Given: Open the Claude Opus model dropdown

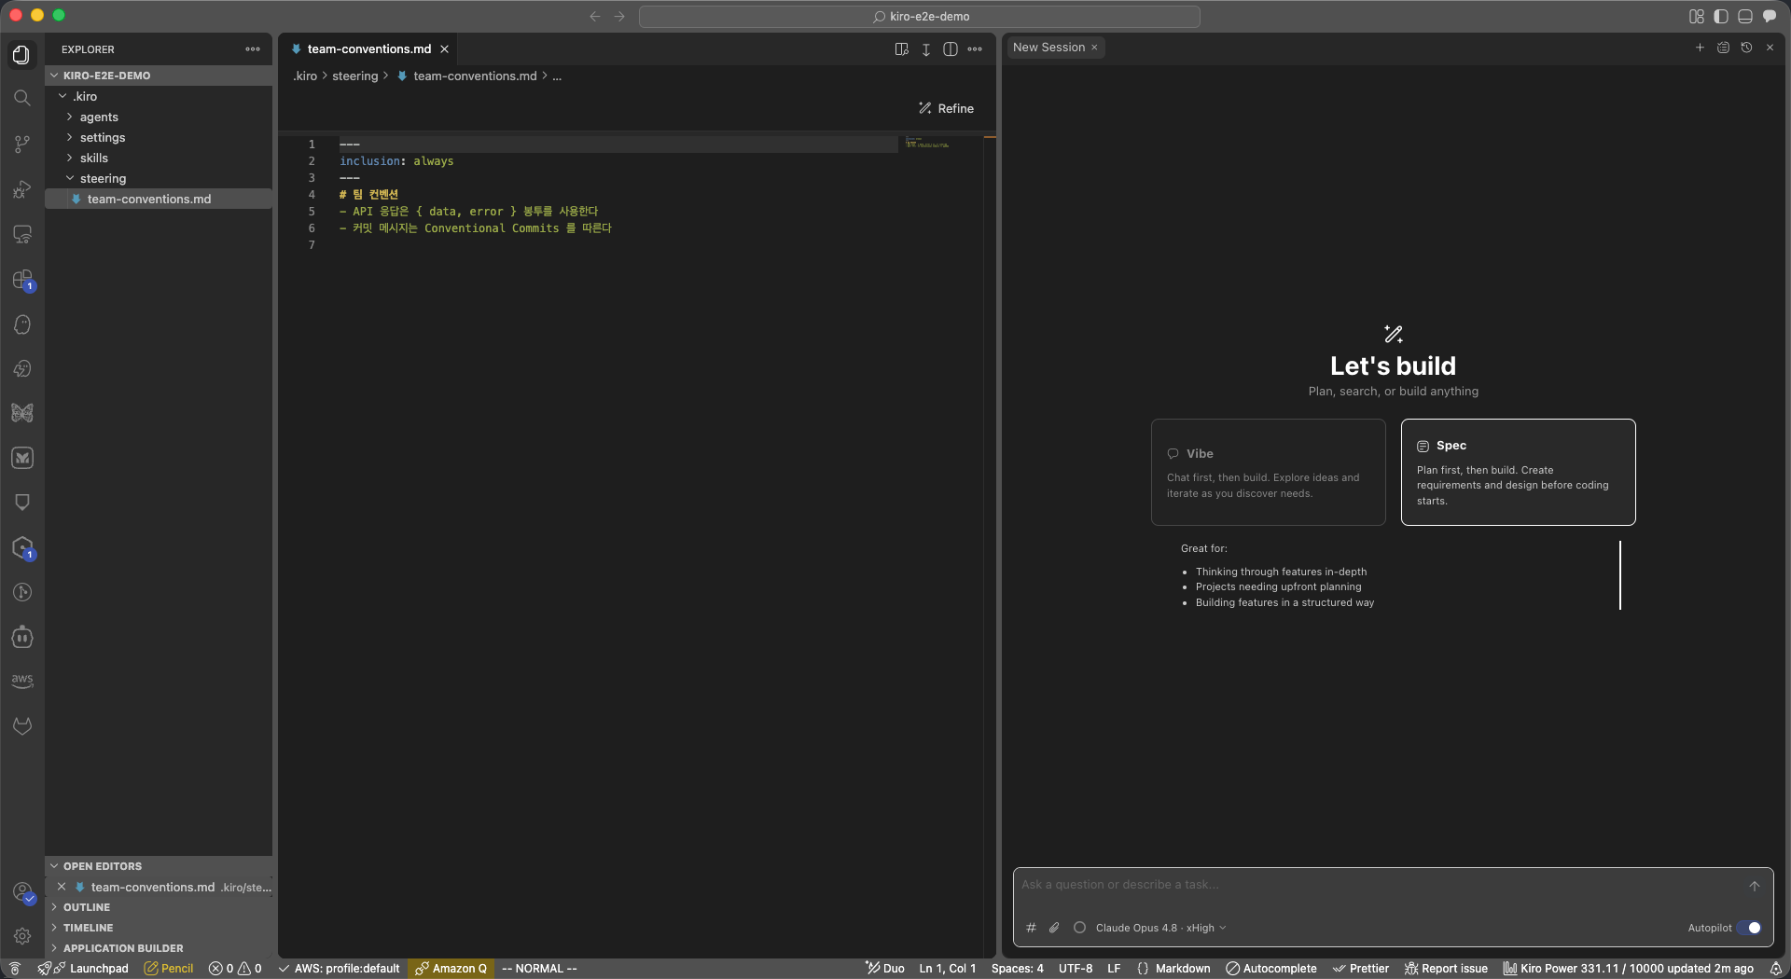Looking at the screenshot, I should point(1161,928).
